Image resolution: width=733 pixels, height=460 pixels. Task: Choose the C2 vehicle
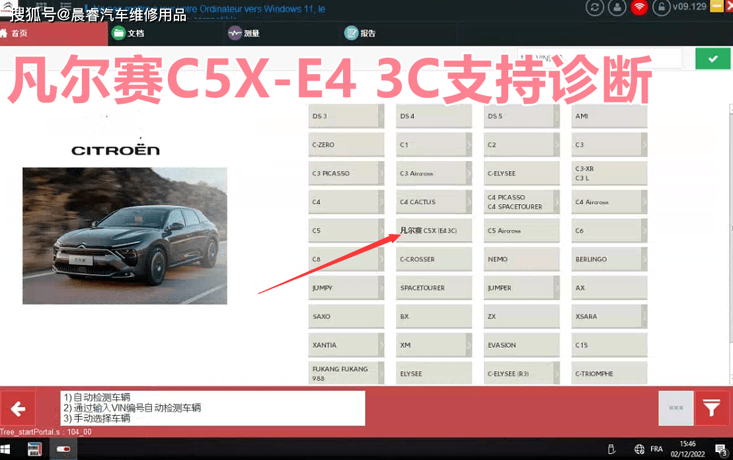click(x=521, y=145)
